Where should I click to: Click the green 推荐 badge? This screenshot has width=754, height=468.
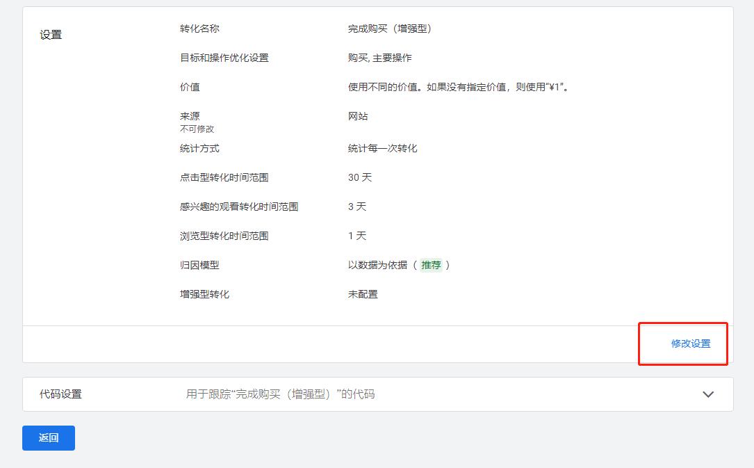tap(432, 265)
